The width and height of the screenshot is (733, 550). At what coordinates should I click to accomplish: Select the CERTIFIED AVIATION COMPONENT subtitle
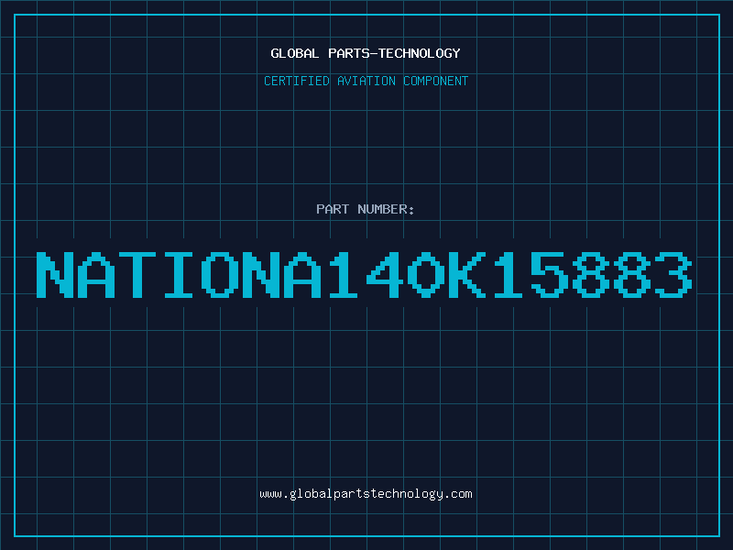click(x=366, y=81)
